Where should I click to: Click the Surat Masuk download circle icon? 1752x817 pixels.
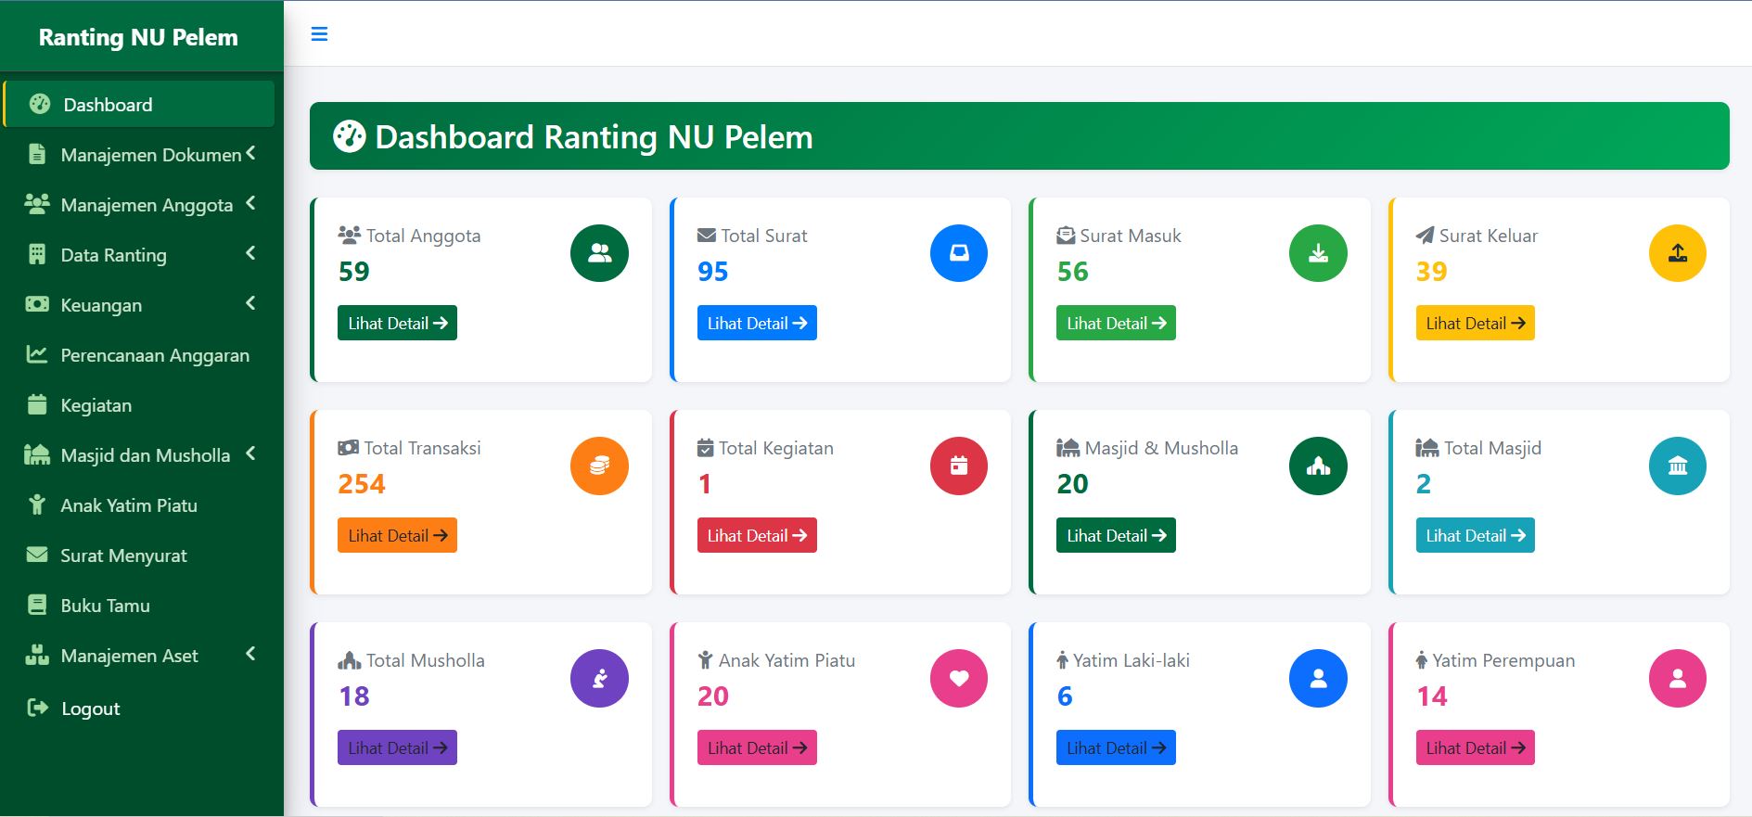pos(1317,253)
